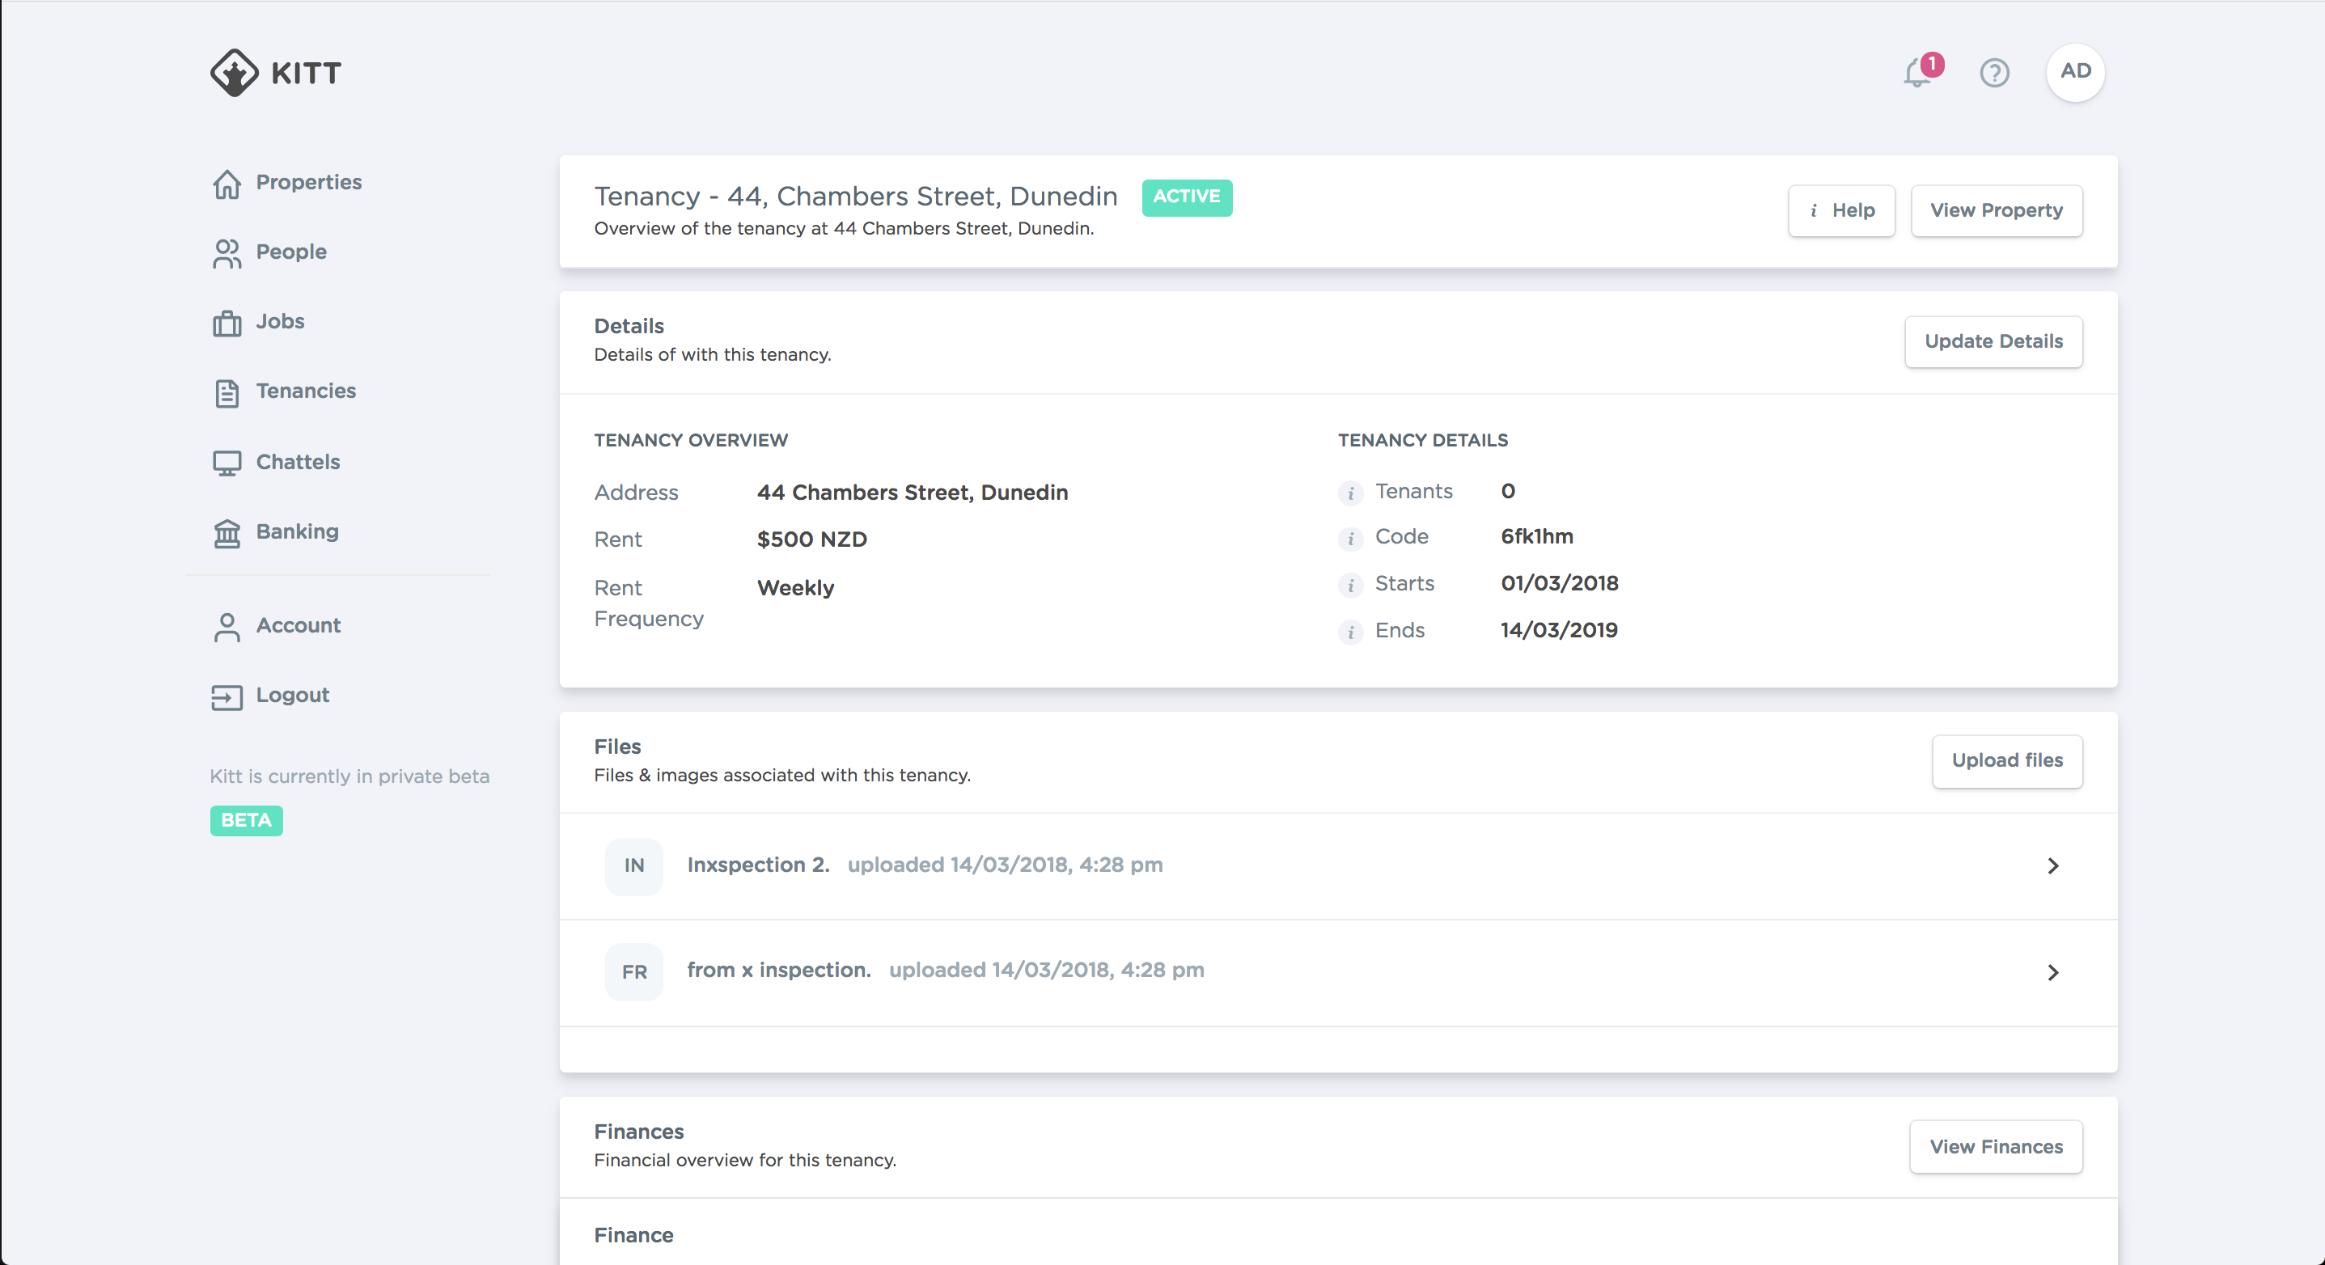Click the Help button
2325x1265 pixels.
(1841, 210)
